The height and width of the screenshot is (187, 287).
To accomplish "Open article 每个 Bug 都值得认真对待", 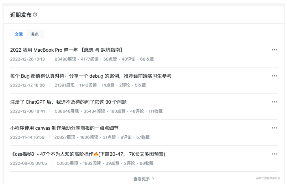I will (x=91, y=76).
